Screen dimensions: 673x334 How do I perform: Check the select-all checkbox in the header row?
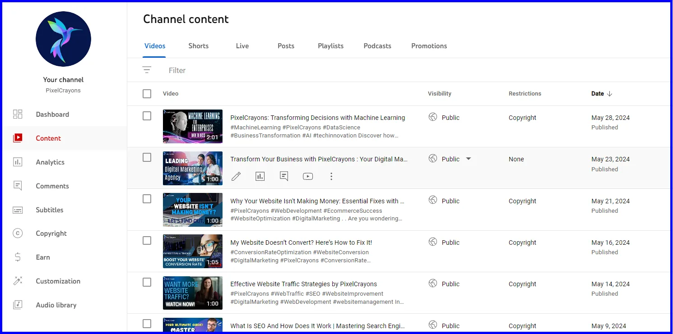coord(147,93)
